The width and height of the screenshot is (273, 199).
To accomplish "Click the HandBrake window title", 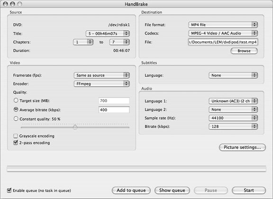I will pyautogui.click(x=136, y=4).
